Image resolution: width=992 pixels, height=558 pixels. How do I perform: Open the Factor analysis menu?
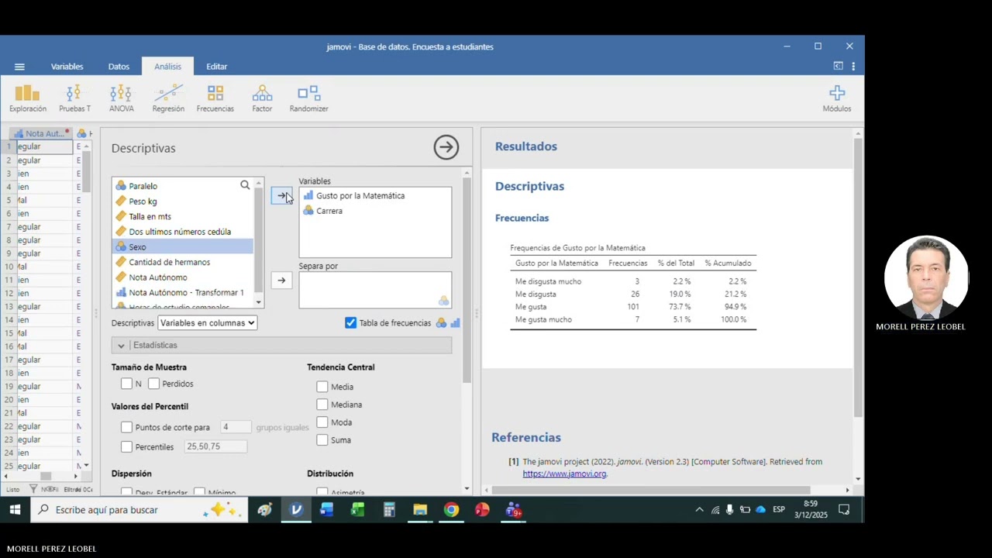262,98
